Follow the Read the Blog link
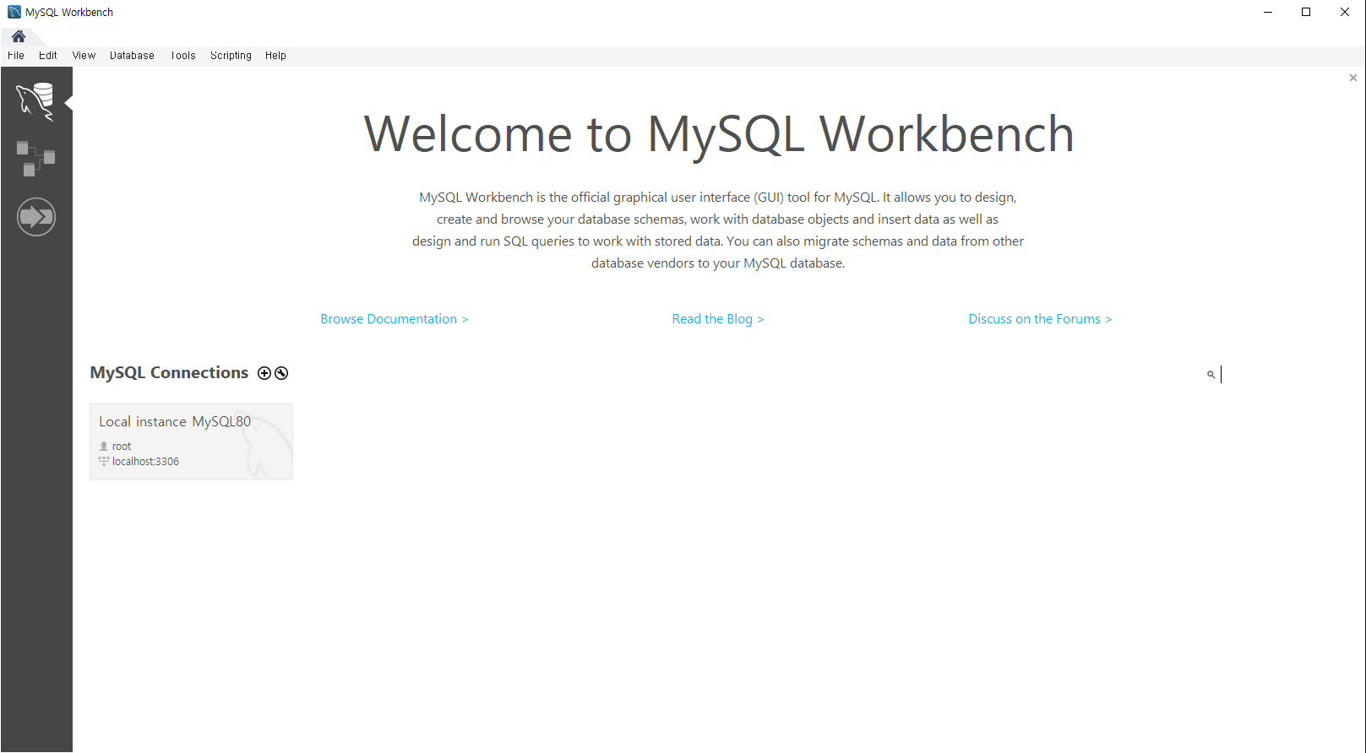 pos(718,319)
